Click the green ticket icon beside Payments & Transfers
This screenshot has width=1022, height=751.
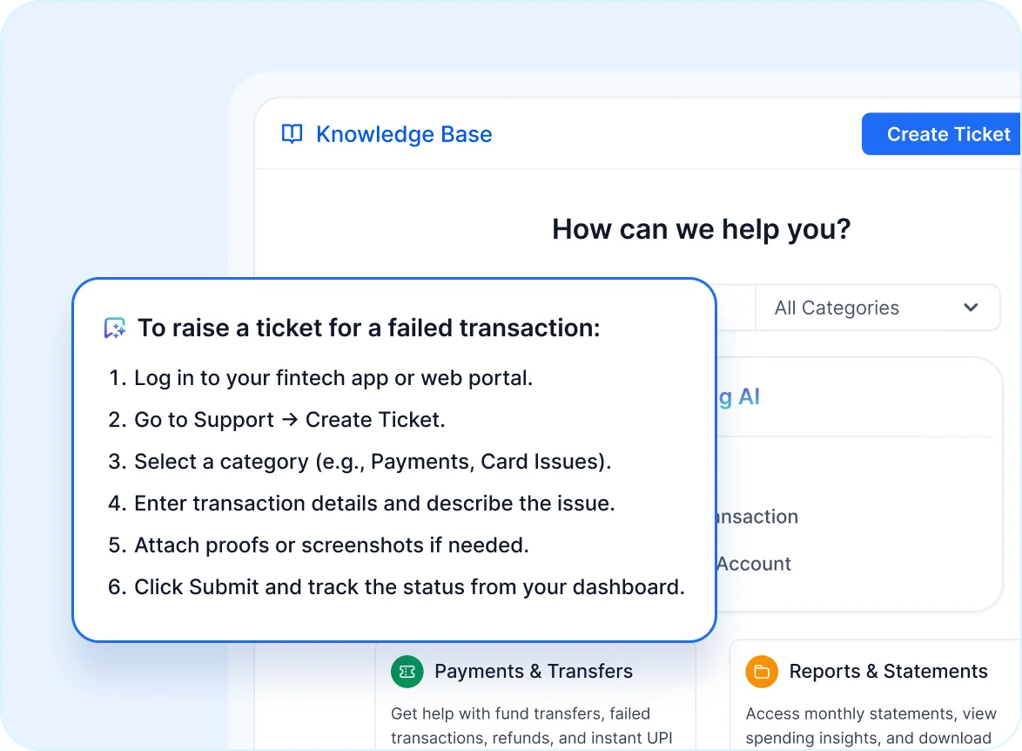(407, 671)
